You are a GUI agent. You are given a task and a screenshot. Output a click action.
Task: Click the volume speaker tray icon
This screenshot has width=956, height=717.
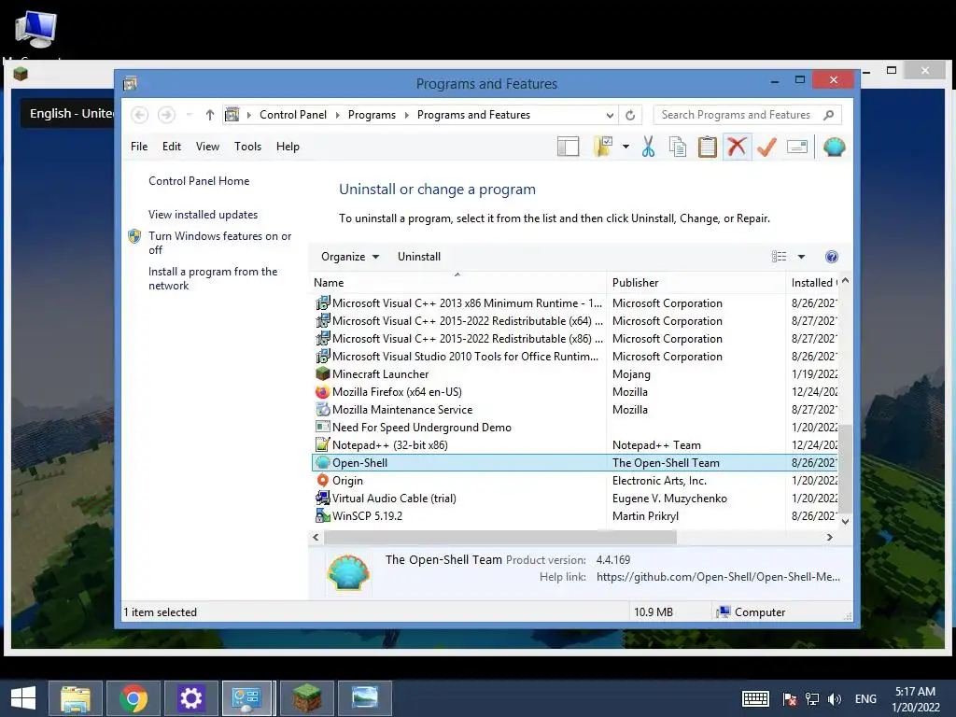click(x=834, y=699)
